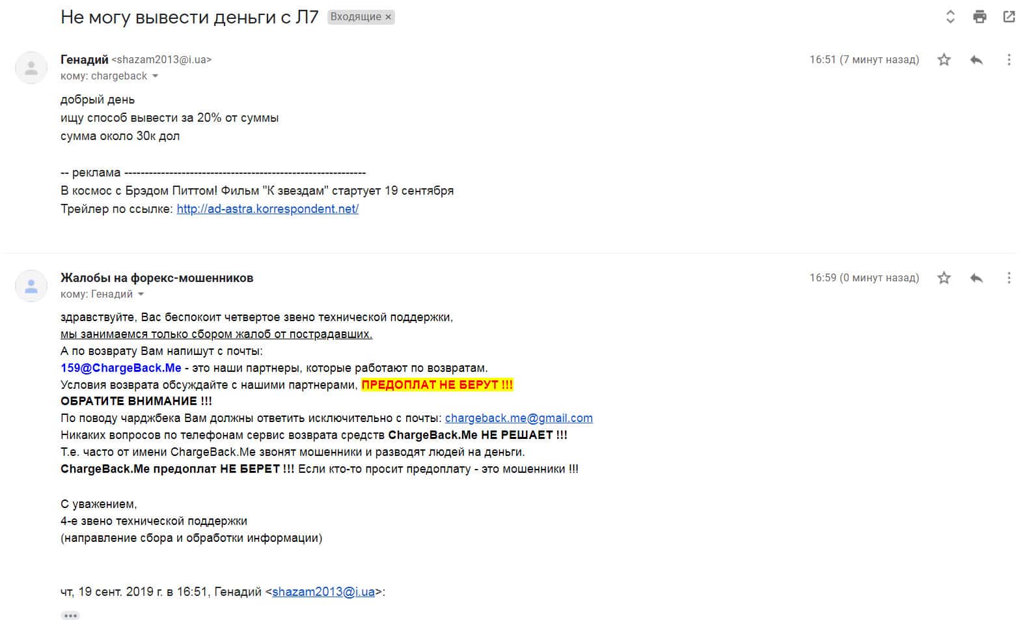Screen dimensions: 1029x620
Task: Expand recipient details under Генадий
Action: [155, 76]
